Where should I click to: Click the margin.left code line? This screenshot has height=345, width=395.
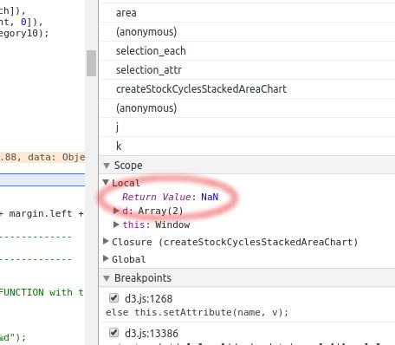click(42, 214)
